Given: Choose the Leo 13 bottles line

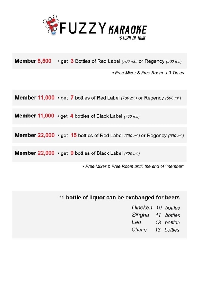Looking at the screenshot, I should click(x=156, y=222).
